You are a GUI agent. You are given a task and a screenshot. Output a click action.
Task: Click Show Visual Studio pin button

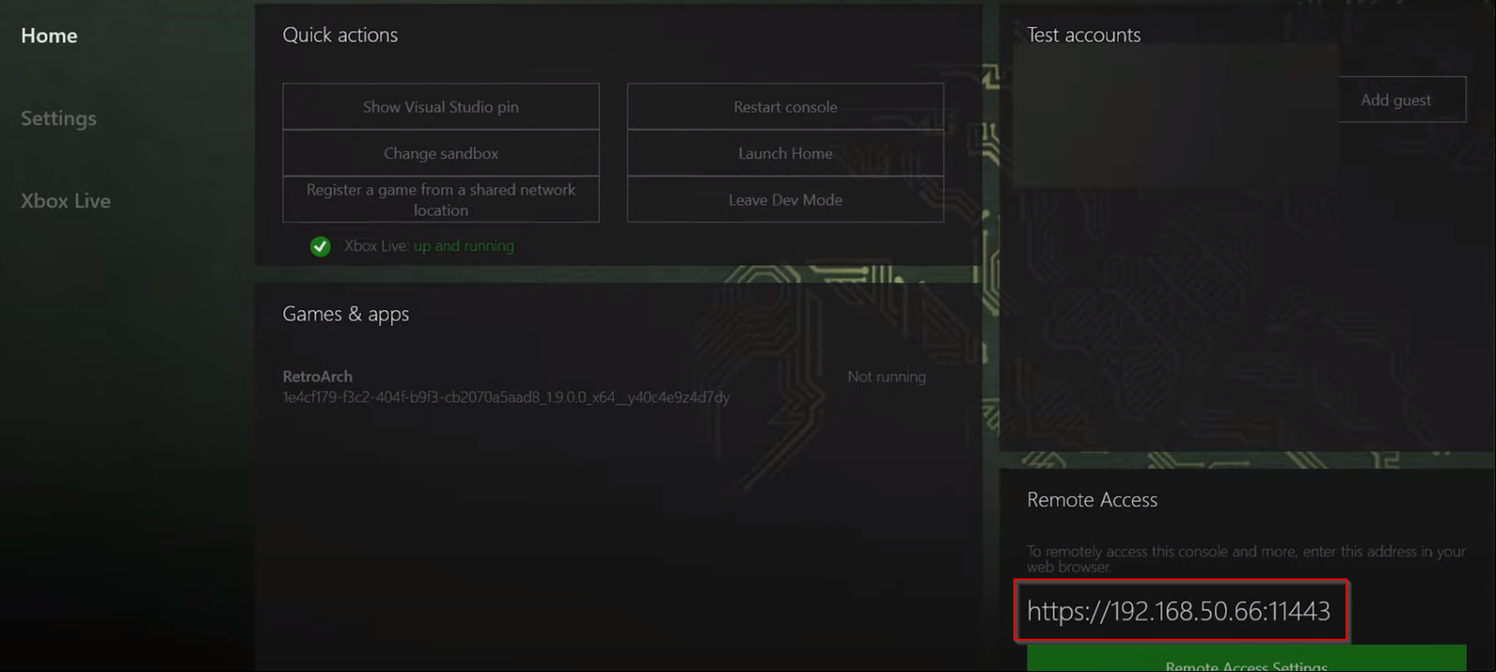pyautogui.click(x=441, y=107)
